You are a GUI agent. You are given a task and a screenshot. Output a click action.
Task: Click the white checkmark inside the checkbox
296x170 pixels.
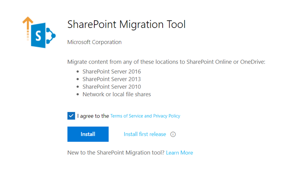pyautogui.click(x=71, y=116)
